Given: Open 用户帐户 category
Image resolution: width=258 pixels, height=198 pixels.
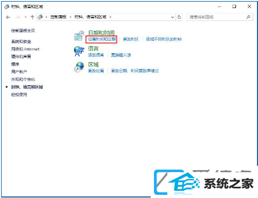Looking at the screenshot, I should tap(19, 72).
